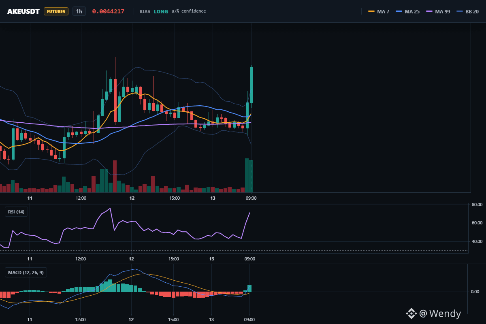Toggle the MA 99 legend item
The width and height of the screenshot is (486, 324).
click(x=438, y=11)
